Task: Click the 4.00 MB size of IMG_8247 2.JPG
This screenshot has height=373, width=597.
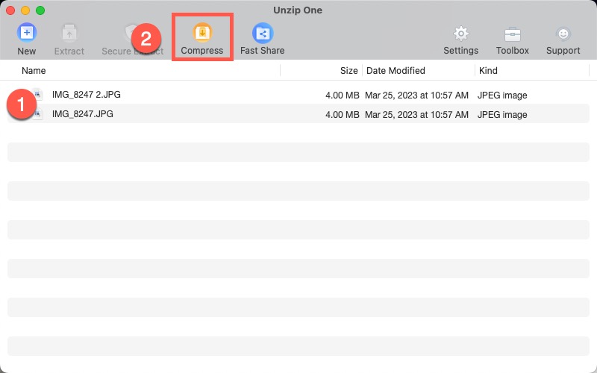Action: (x=342, y=95)
